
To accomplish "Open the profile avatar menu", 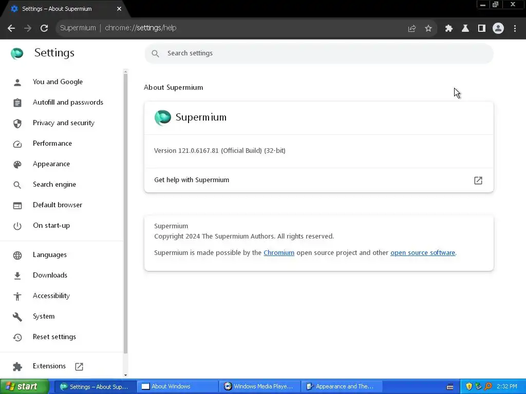I will click(x=498, y=28).
